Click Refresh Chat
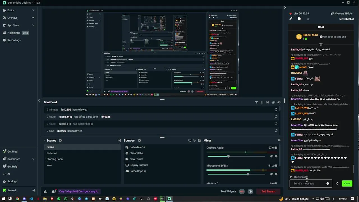 coord(346,19)
